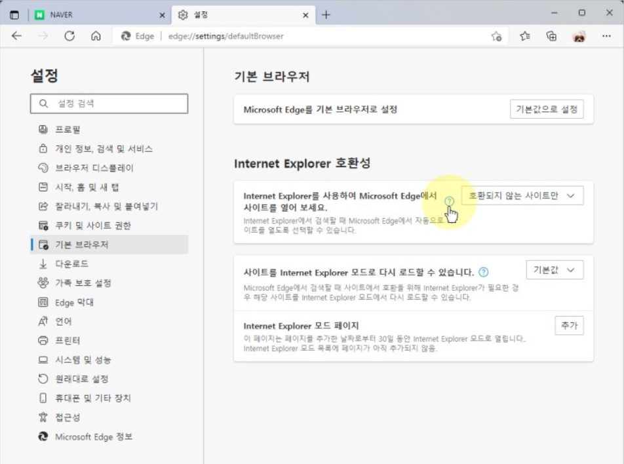
Task: Minimize the Edge window
Action: pyautogui.click(x=554, y=13)
